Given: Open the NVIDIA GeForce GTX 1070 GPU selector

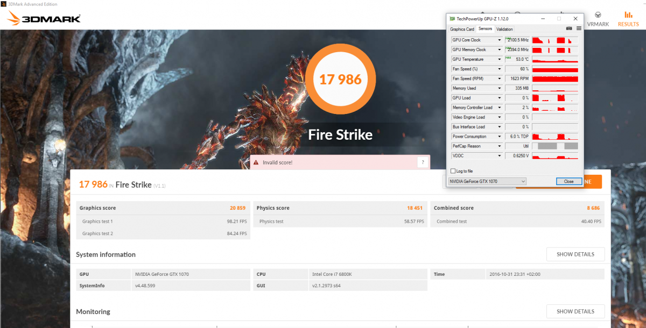Looking at the screenshot, I should [487, 181].
